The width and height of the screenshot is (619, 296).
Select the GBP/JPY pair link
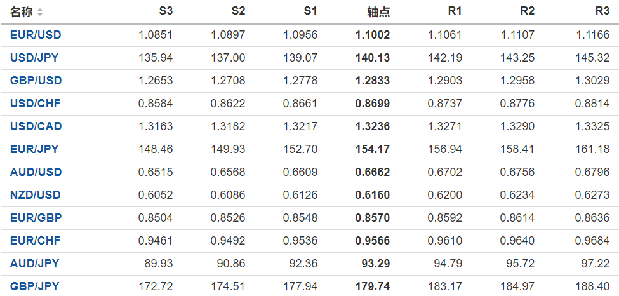tap(34, 286)
